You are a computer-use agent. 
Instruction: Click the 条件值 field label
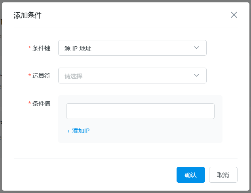tap(41, 104)
